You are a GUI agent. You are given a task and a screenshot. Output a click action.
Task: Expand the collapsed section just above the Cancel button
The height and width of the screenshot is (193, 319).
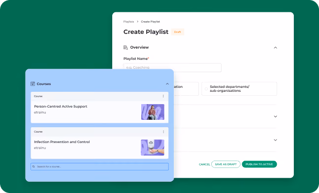click(x=275, y=140)
